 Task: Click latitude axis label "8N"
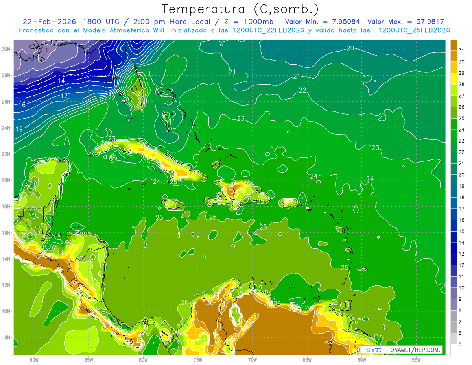(x=8, y=337)
